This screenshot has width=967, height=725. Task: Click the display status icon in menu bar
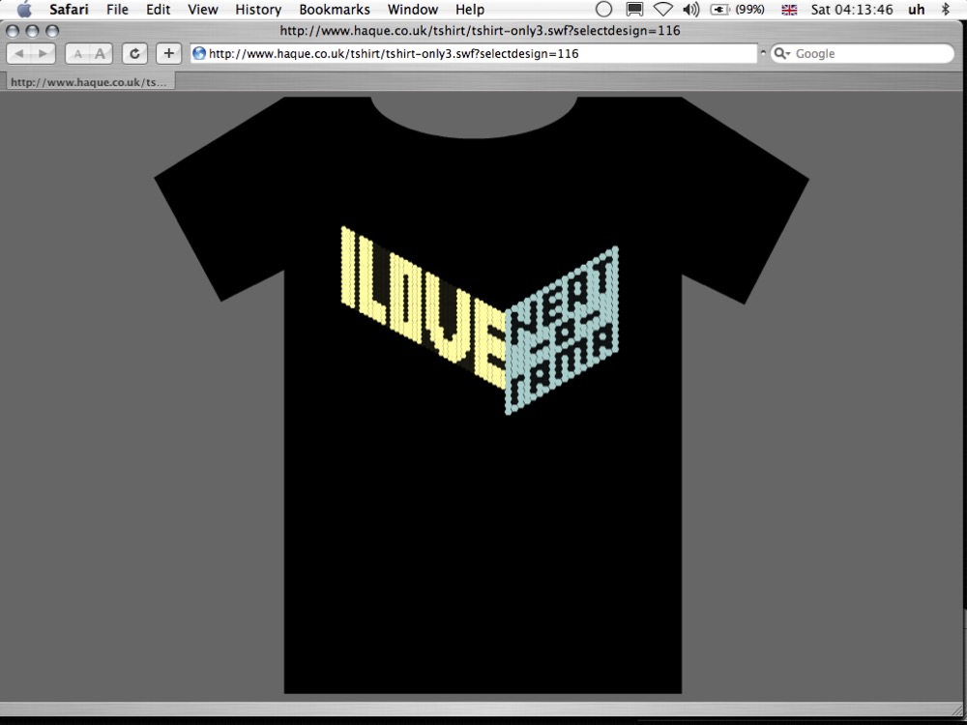click(634, 10)
